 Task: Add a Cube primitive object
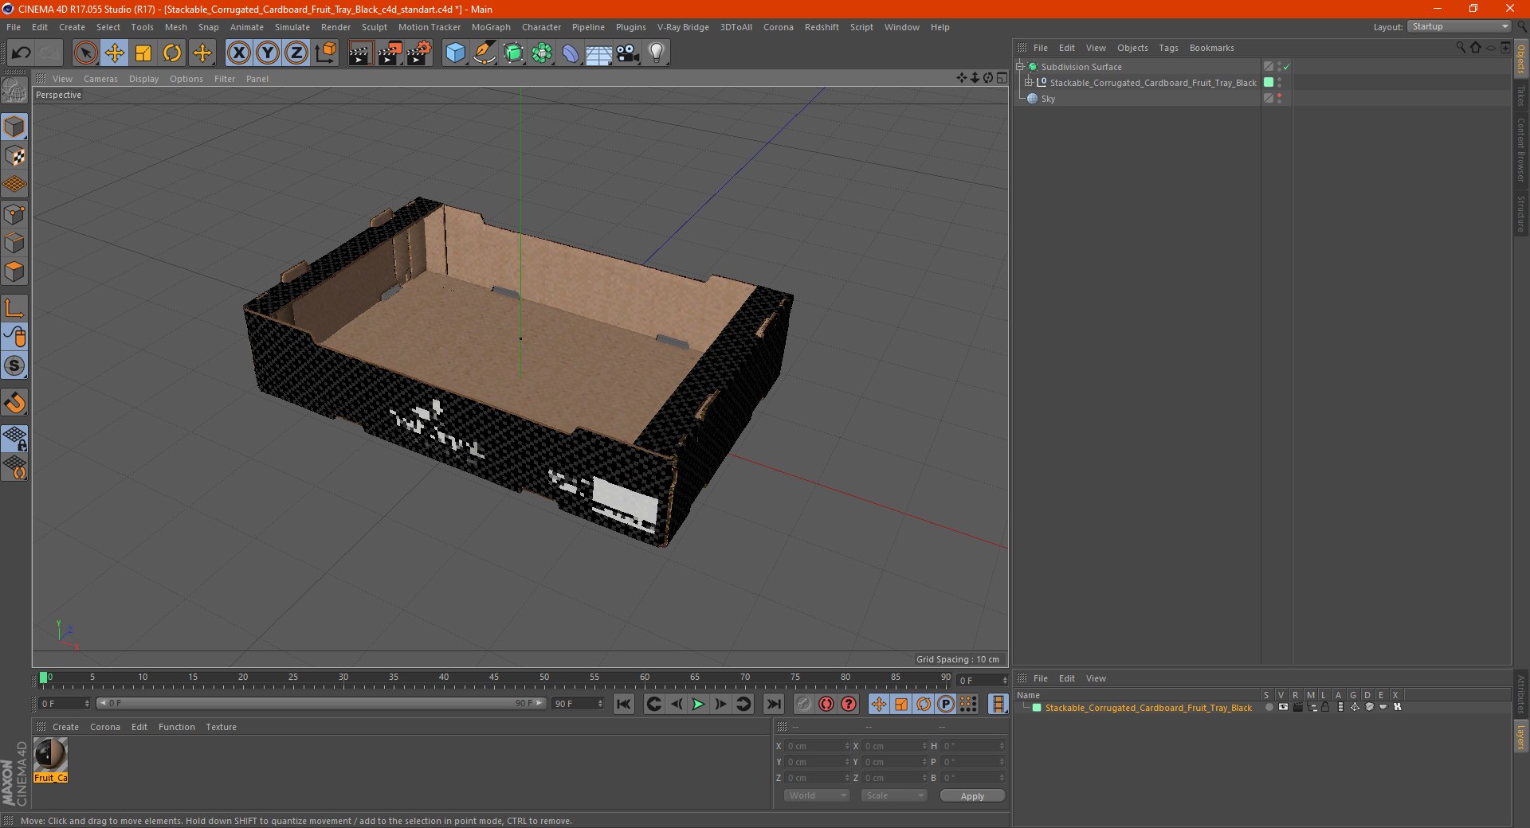click(x=455, y=53)
